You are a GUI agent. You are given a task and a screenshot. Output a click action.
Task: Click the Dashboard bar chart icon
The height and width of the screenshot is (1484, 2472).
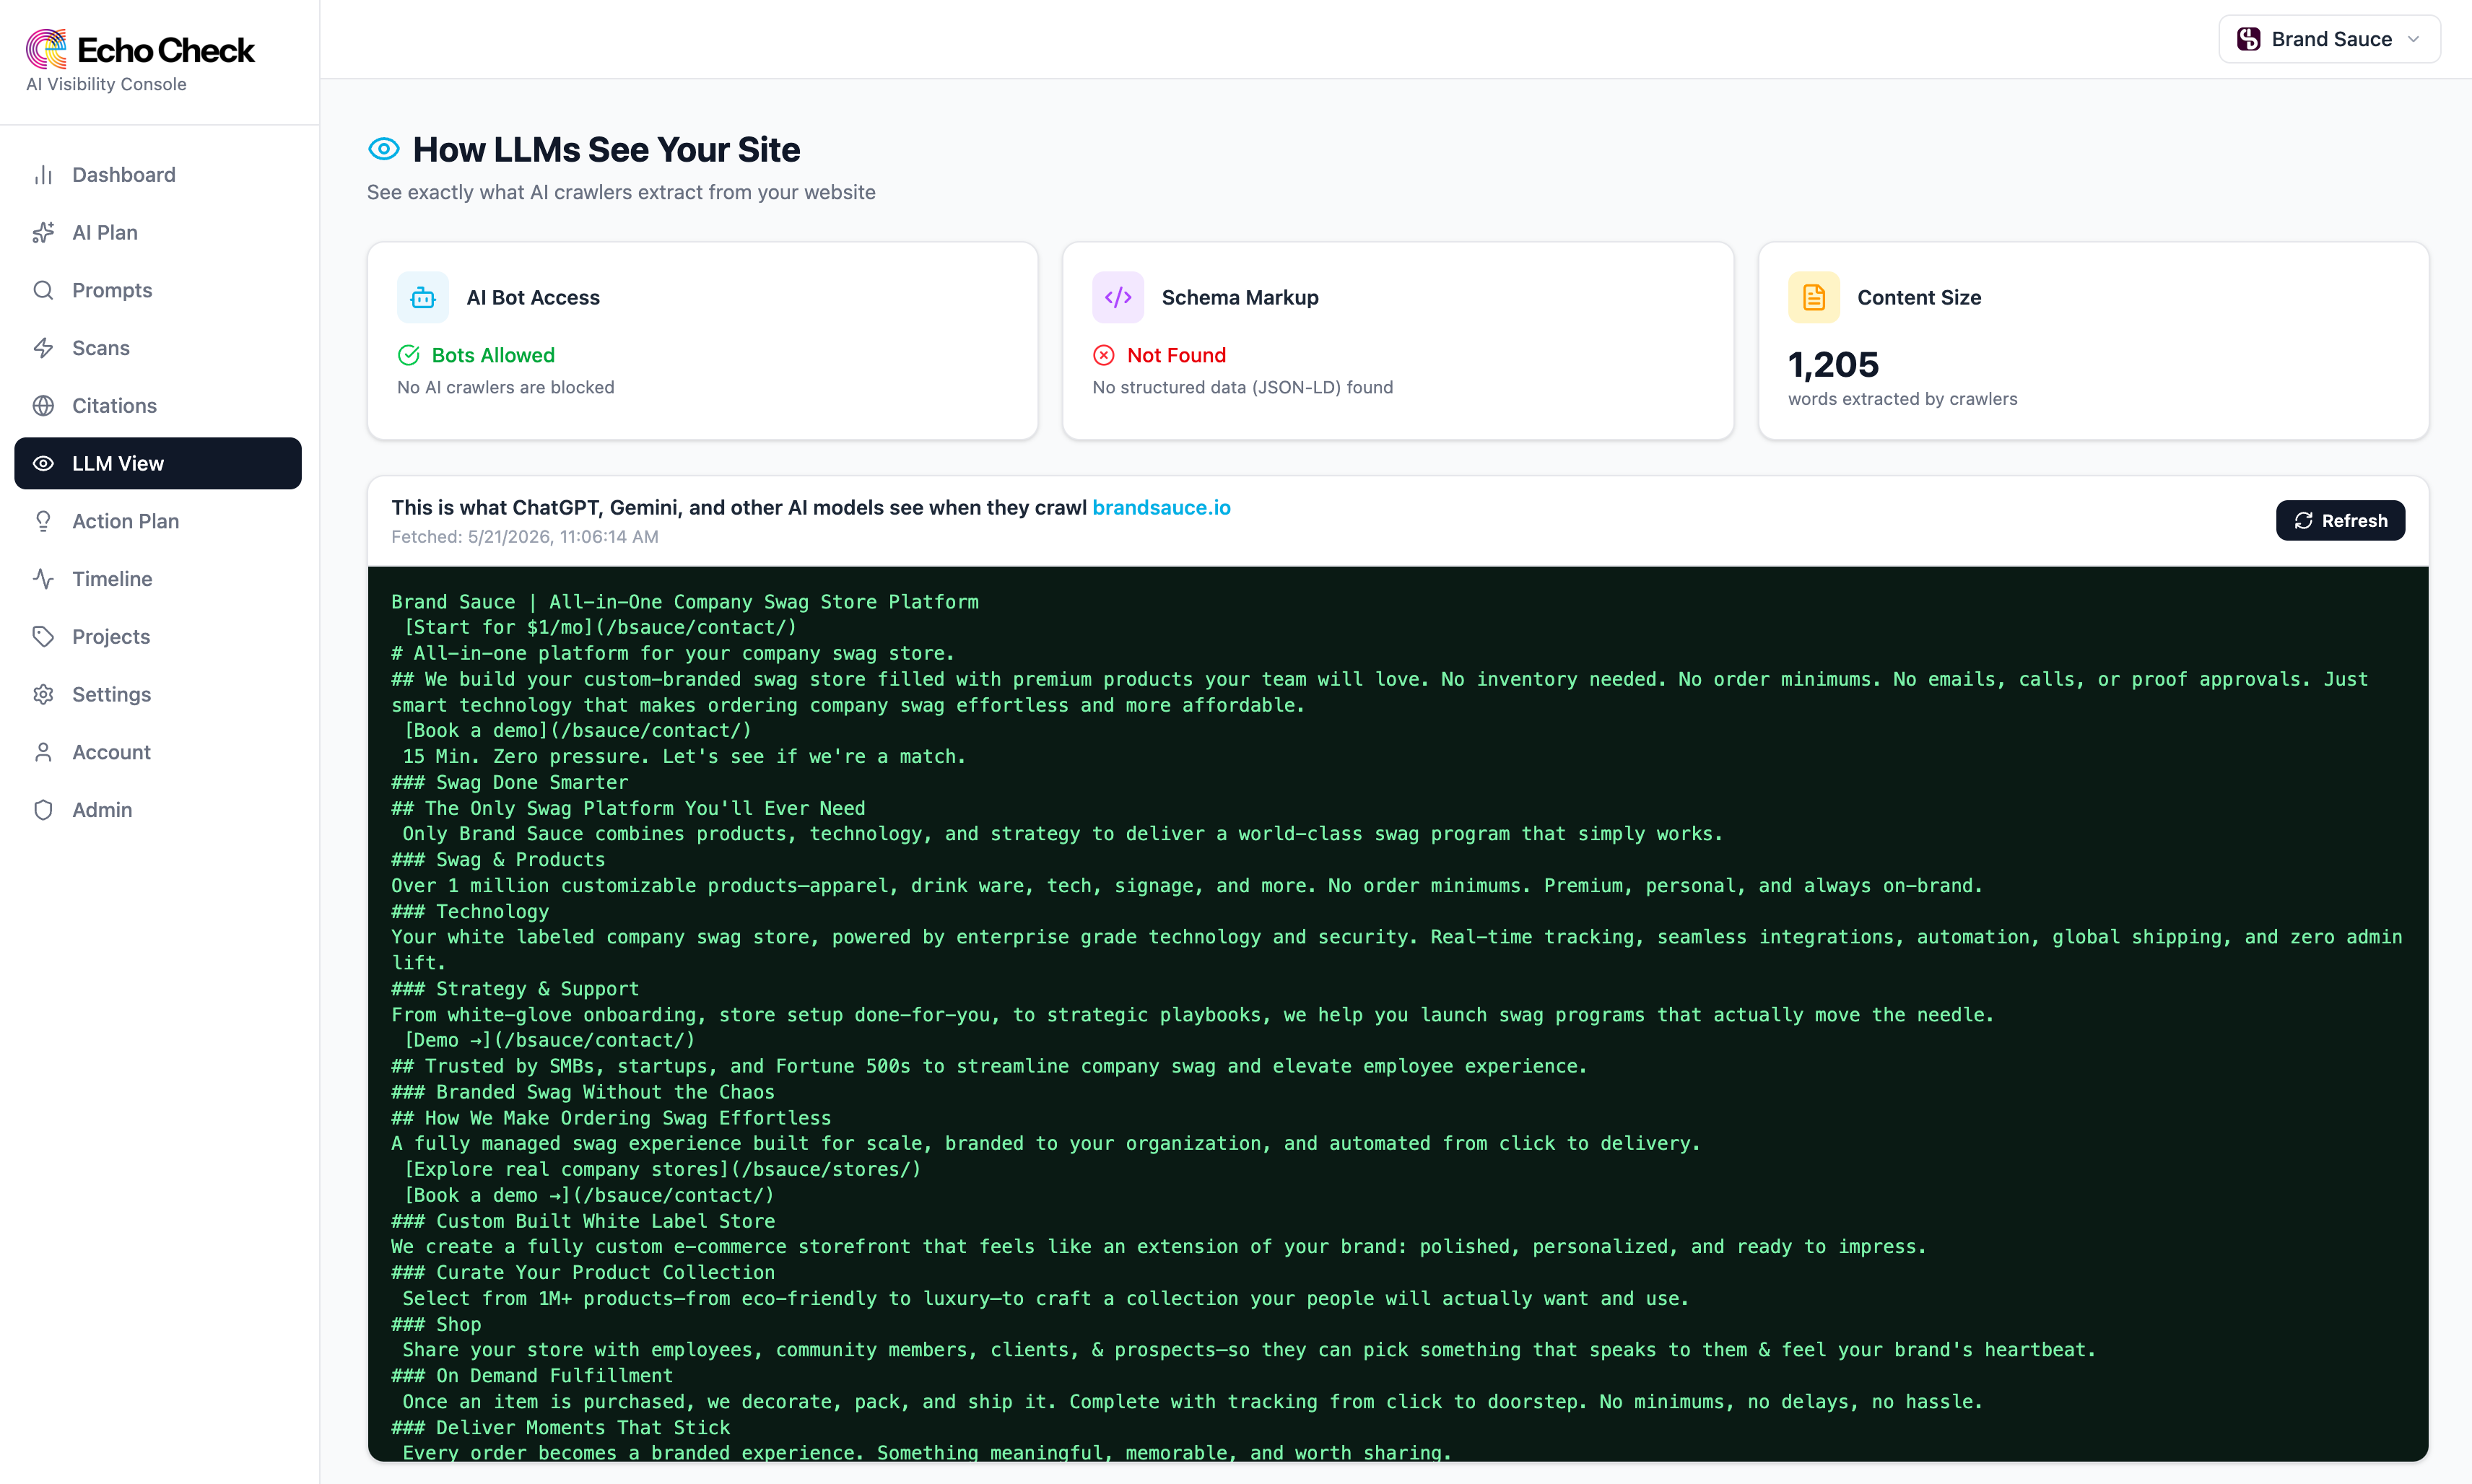pos(43,175)
